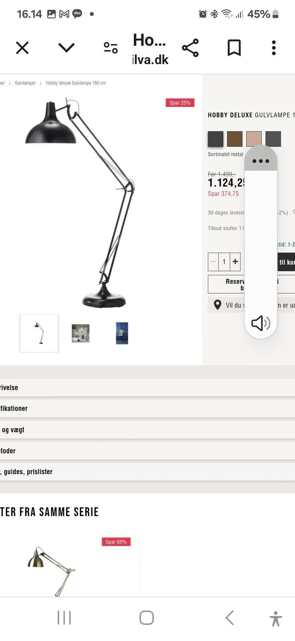Open site settings slider icon

coord(111,48)
